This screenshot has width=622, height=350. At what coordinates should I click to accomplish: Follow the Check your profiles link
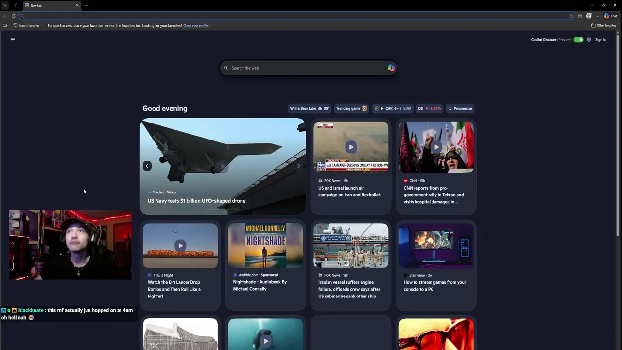point(196,25)
